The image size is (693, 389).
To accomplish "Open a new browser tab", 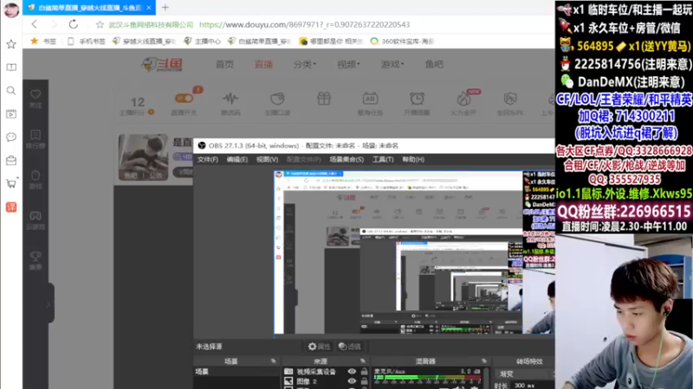I will pyautogui.click(x=165, y=7).
